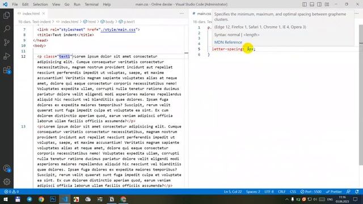363x204 pixels.
Task: Open the Help menu
Action: [107, 4]
